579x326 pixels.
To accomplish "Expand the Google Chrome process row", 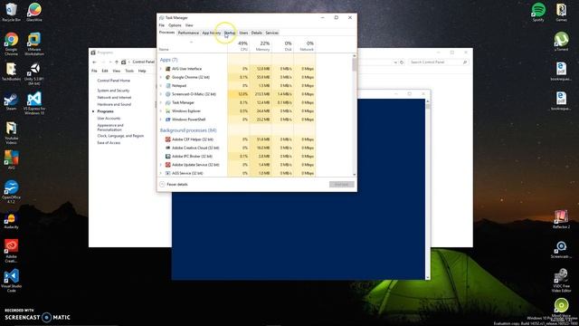I will click(x=161, y=77).
